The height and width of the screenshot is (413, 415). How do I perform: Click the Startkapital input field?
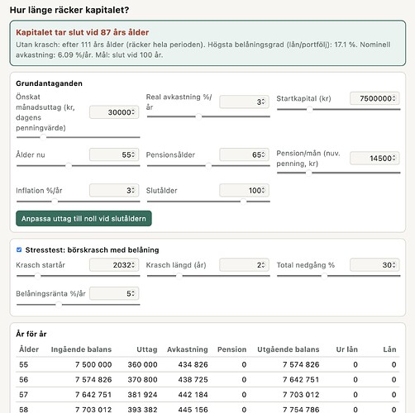374,98
